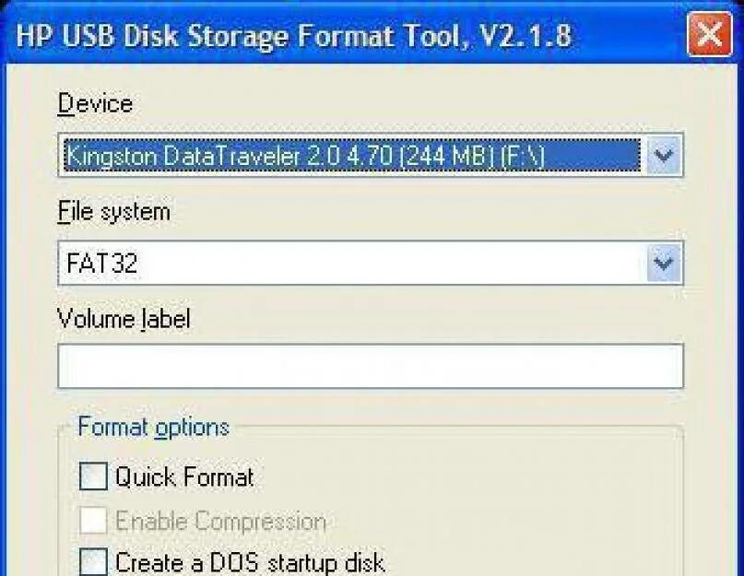
Task: Open the Device dropdown arrow
Action: pos(664,156)
